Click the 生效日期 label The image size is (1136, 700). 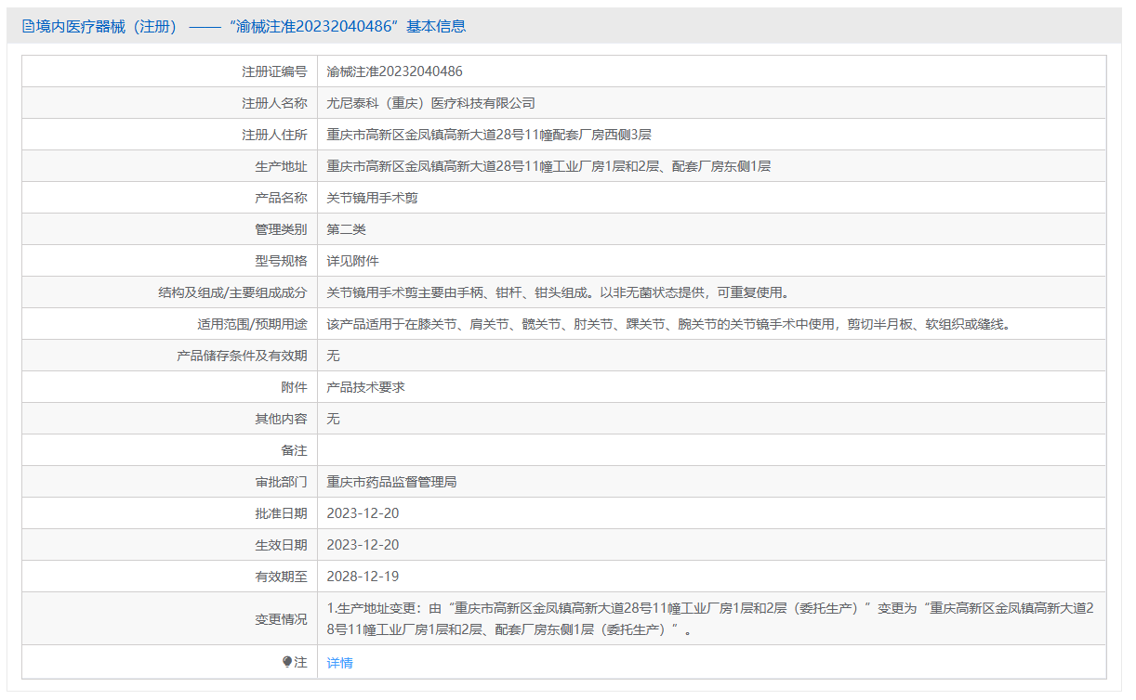pyautogui.click(x=281, y=545)
